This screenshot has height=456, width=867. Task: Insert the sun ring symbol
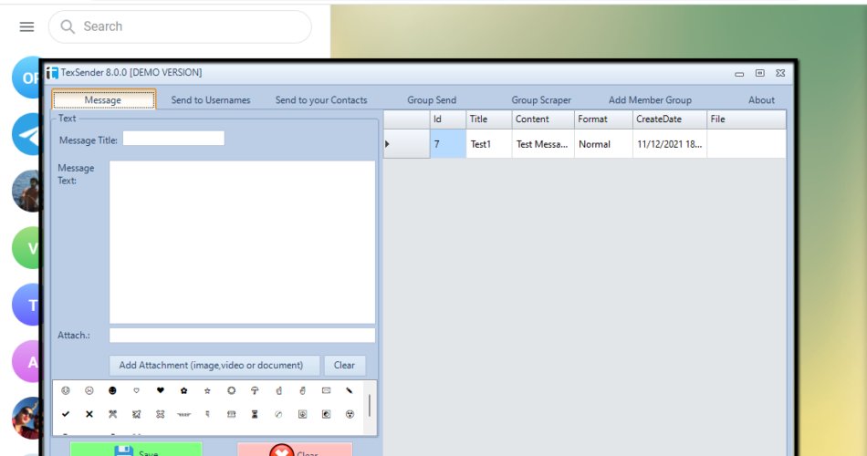[x=231, y=390]
